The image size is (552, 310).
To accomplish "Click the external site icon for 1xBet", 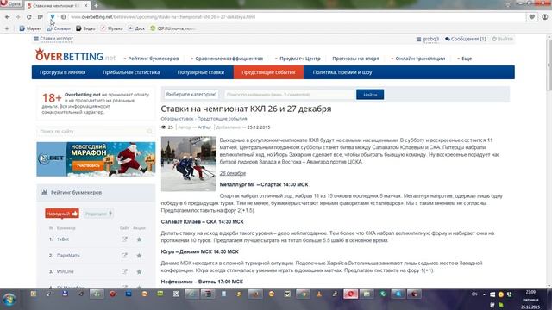I will 124,239.
